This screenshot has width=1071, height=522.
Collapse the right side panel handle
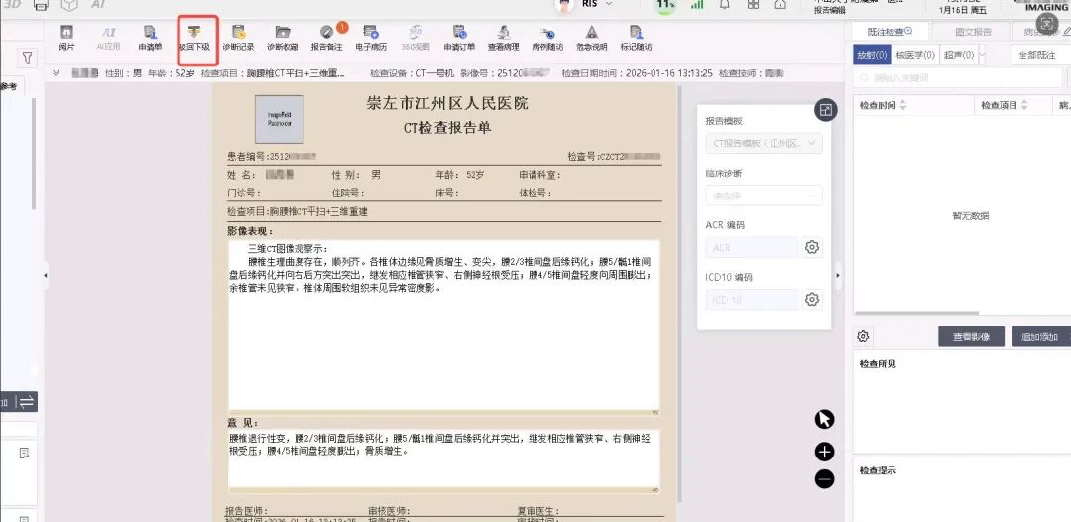tap(838, 275)
